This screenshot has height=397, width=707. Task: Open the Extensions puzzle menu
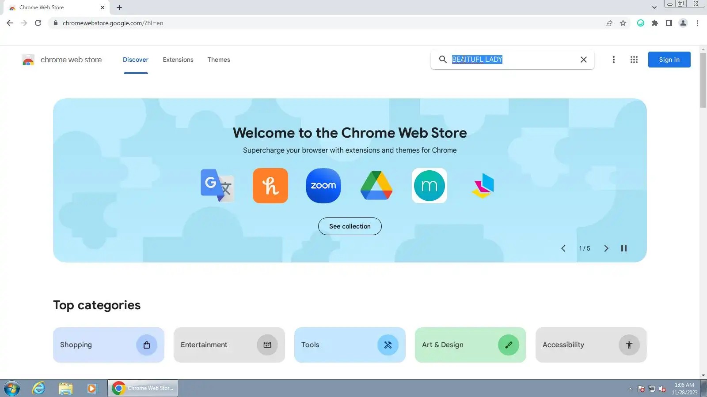(x=655, y=23)
